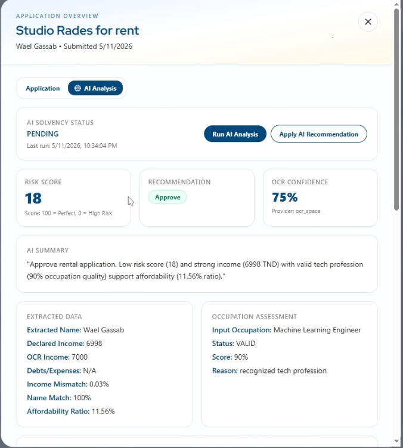Viewport: 403px width, 448px height.
Task: Click the AI SOLVENCY STATUS label
Action: click(x=60, y=123)
